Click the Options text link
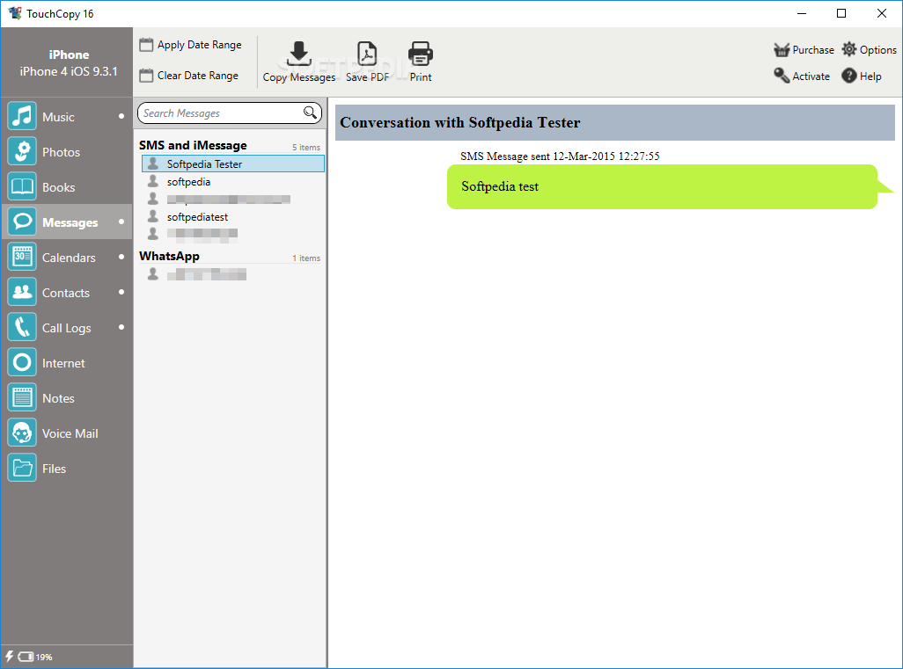The height and width of the screenshot is (669, 903). coord(877,50)
